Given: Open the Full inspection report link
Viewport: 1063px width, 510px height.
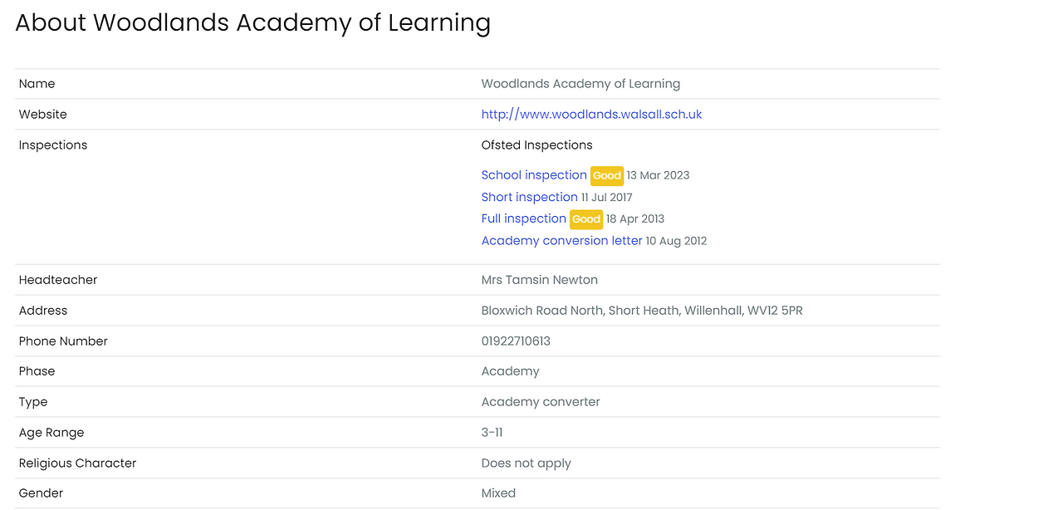Looking at the screenshot, I should click(x=523, y=218).
